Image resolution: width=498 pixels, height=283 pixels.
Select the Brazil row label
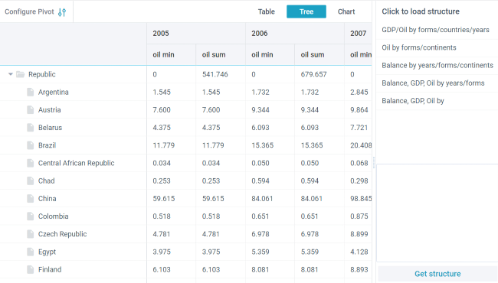click(47, 145)
